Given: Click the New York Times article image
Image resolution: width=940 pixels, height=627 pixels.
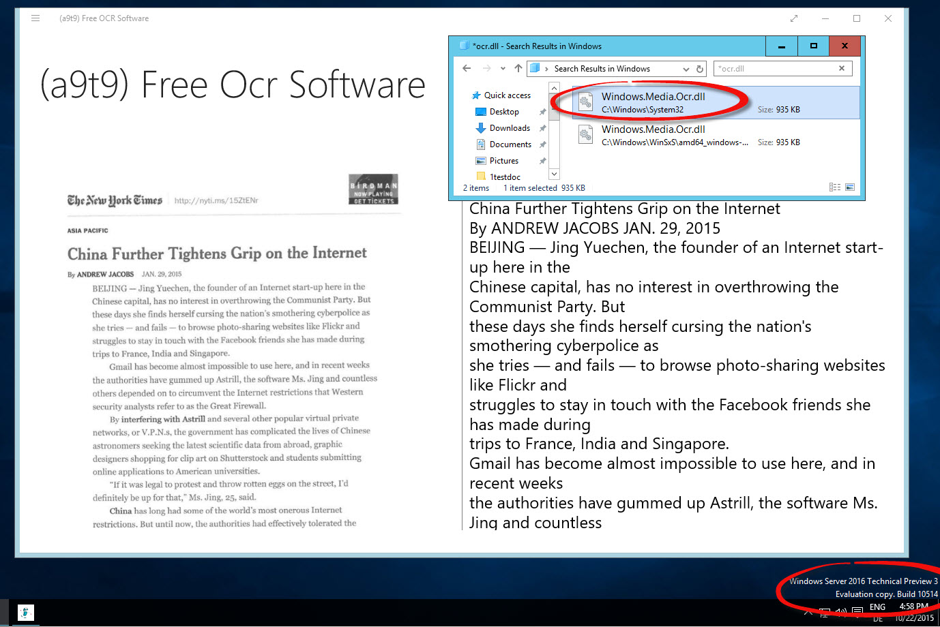Looking at the screenshot, I should (x=233, y=352).
